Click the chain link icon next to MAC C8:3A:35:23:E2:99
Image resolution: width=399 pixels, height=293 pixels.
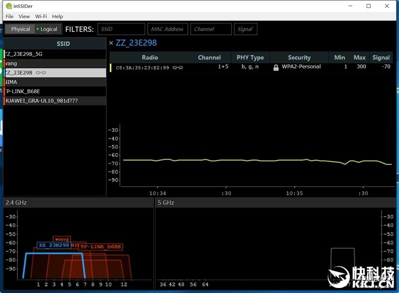click(x=178, y=67)
